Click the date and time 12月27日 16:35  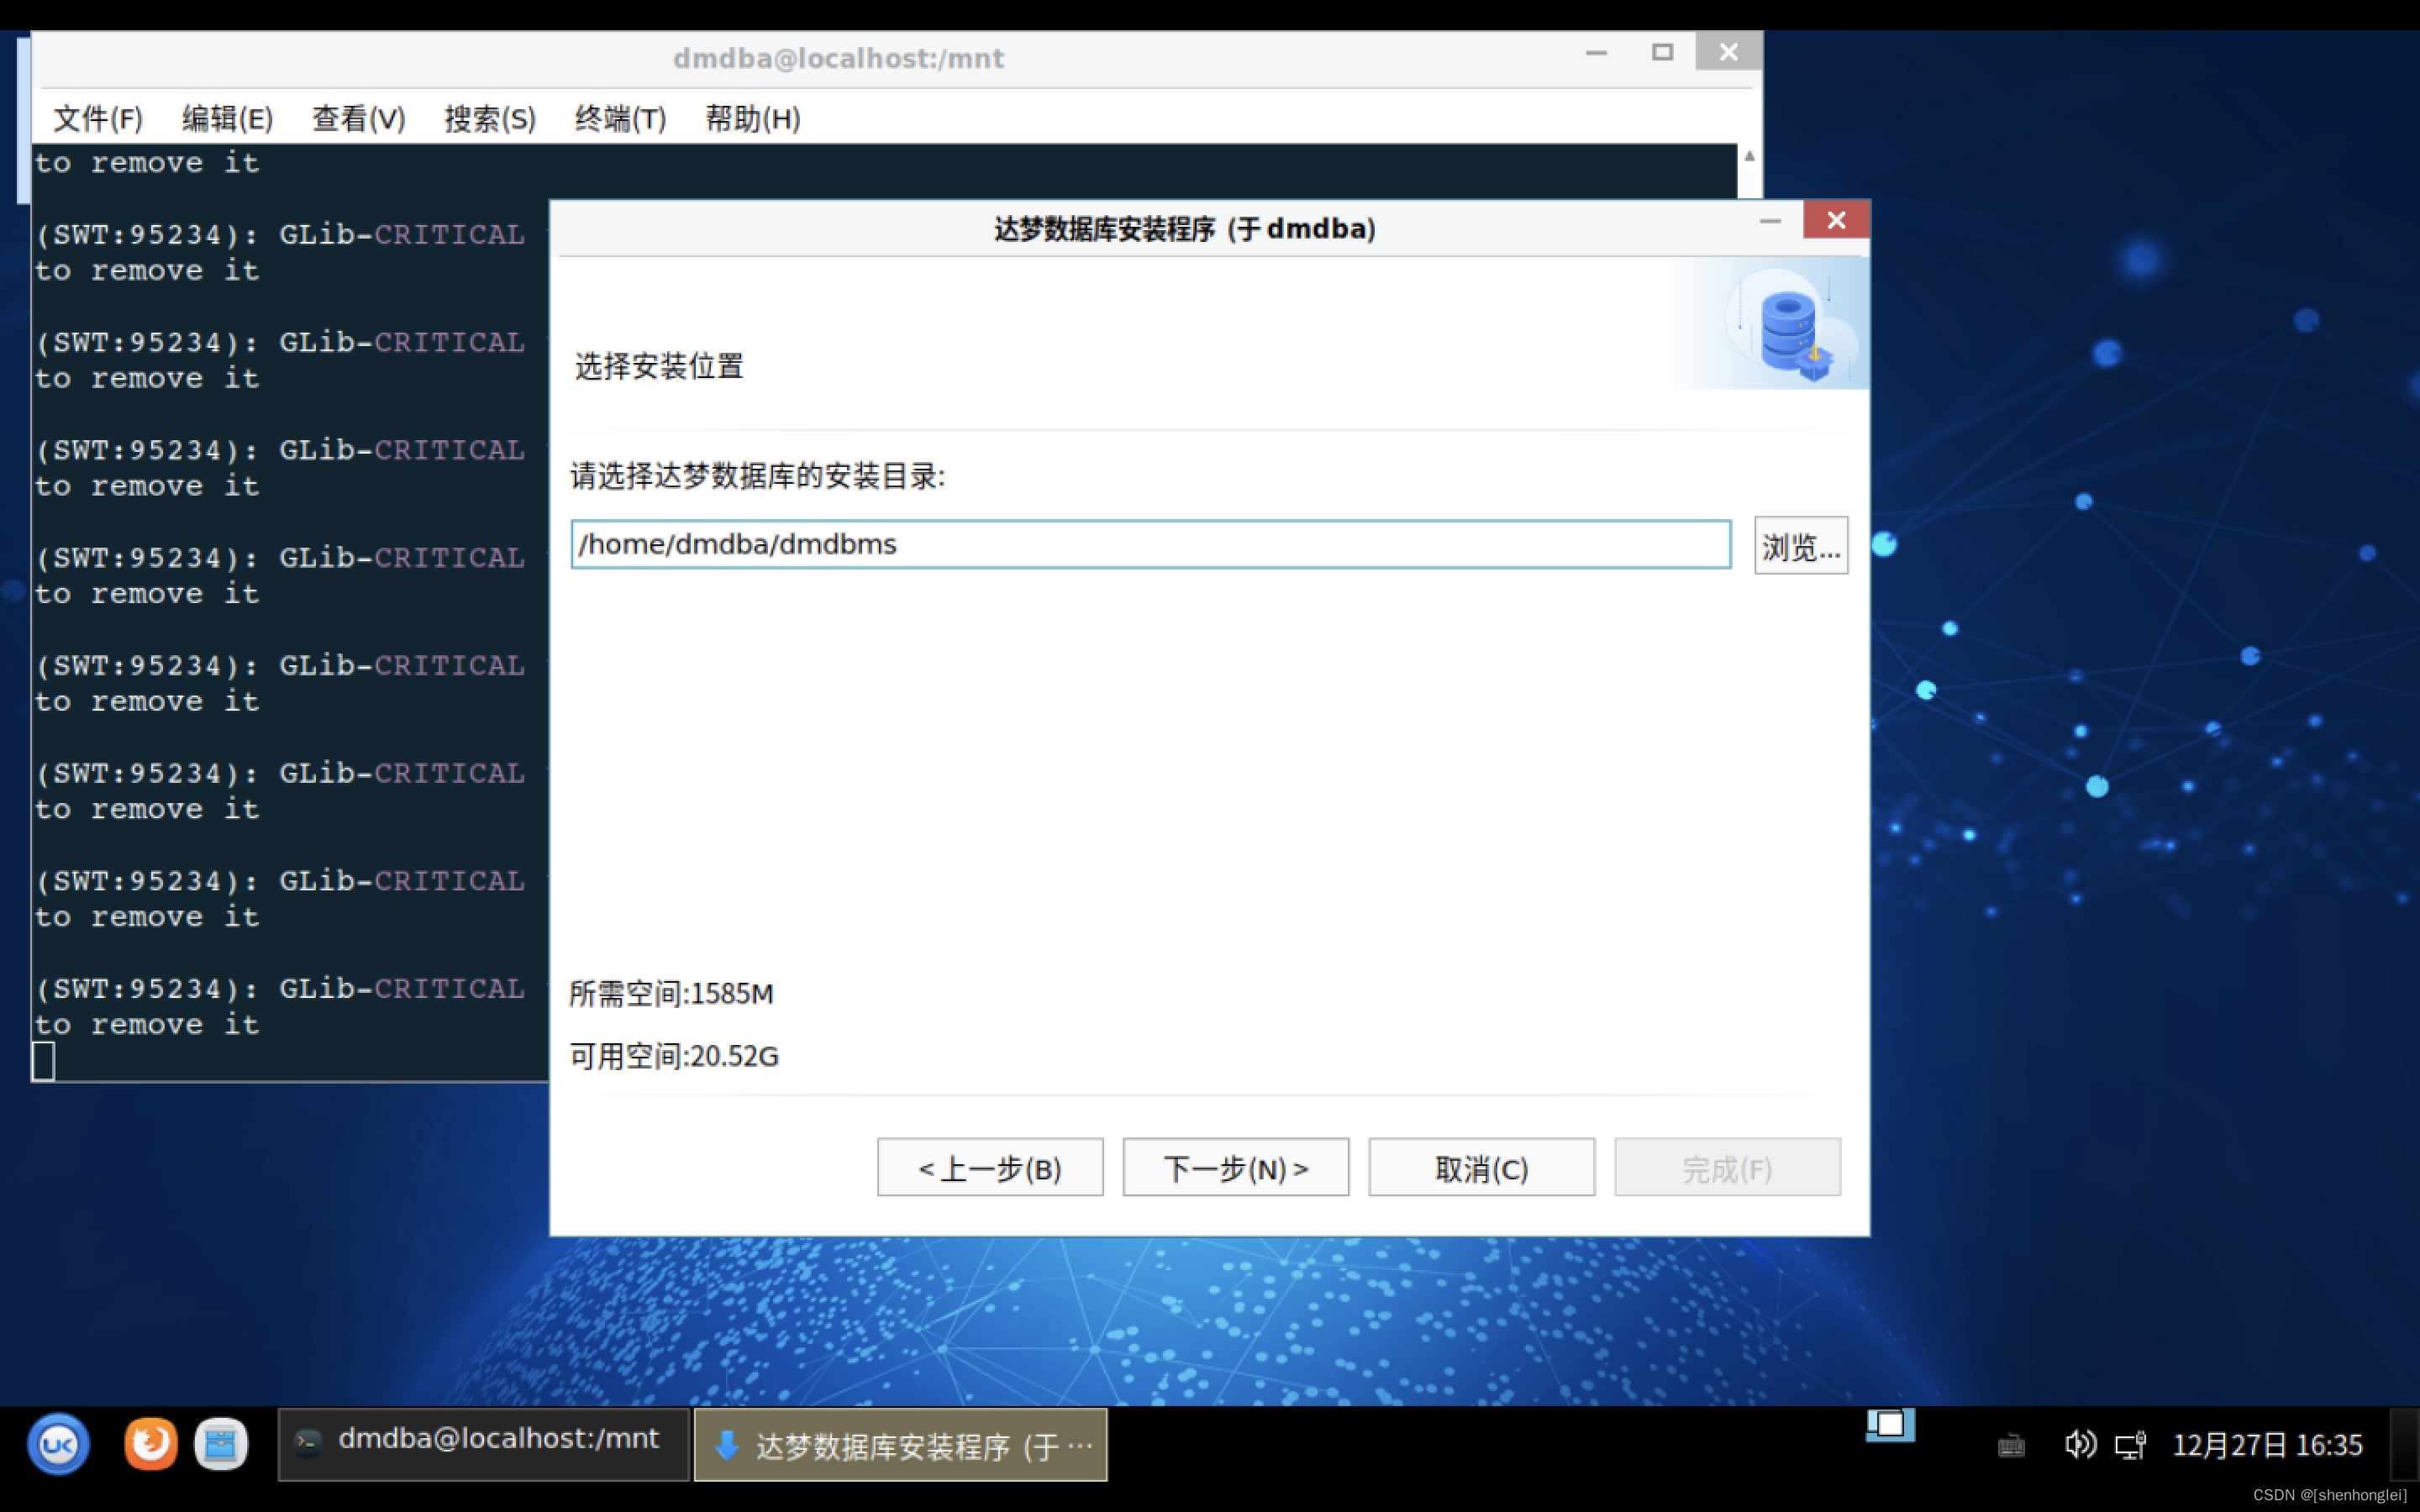tap(2267, 1445)
